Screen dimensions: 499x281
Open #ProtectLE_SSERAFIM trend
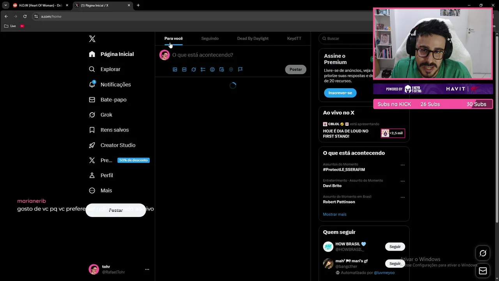coord(344,170)
